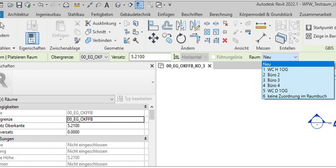Click the Basisversatz value 0.0000
Screen dimensions: 336x168
click(x=105, y=132)
